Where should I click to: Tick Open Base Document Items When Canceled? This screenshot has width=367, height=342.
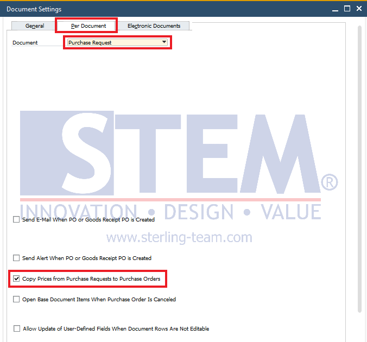point(16,299)
